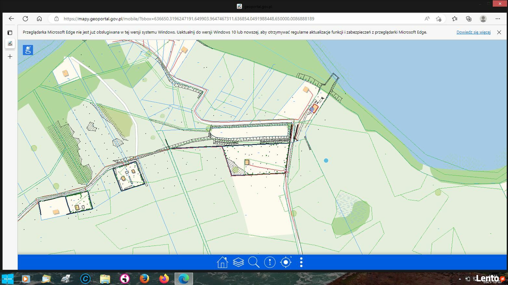The height and width of the screenshot is (285, 508).
Task: Add this page to favorites
Action: [x=438, y=19]
